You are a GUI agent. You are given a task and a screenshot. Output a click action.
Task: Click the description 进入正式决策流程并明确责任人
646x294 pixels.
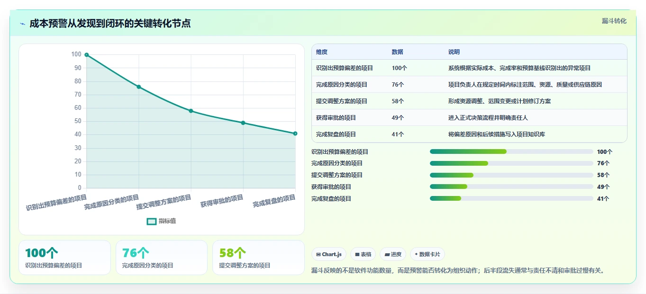(488, 118)
